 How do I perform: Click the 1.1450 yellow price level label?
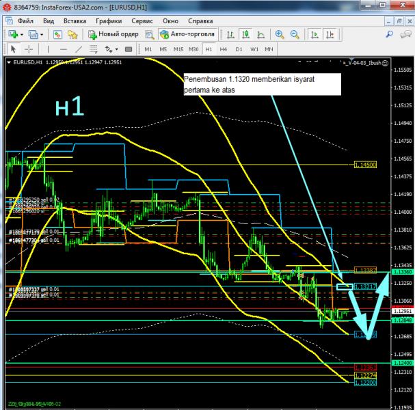365,165
